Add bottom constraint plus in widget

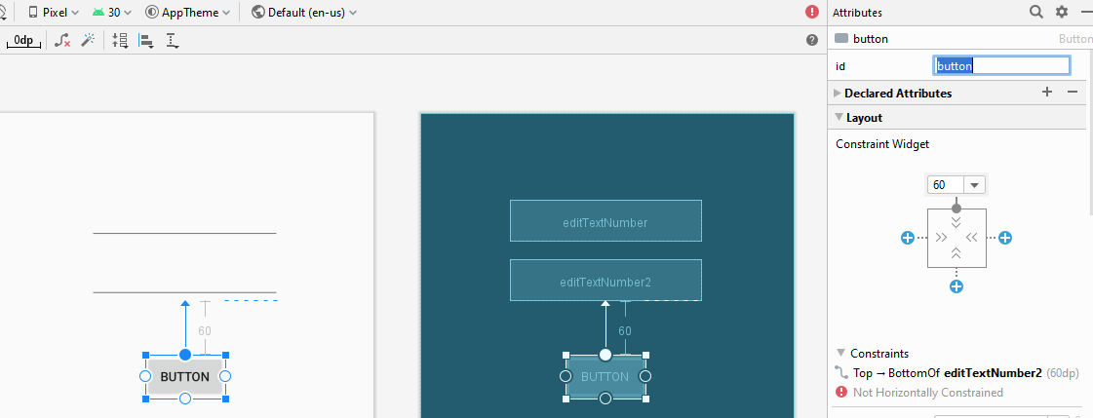point(956,286)
